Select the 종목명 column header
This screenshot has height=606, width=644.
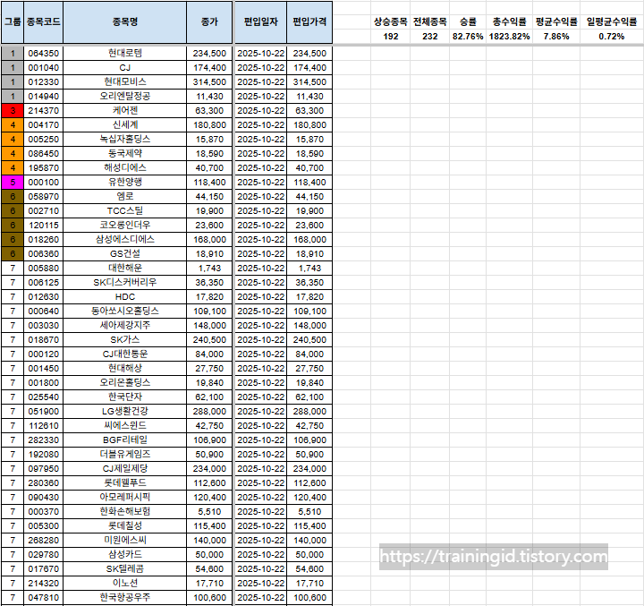[x=125, y=22]
